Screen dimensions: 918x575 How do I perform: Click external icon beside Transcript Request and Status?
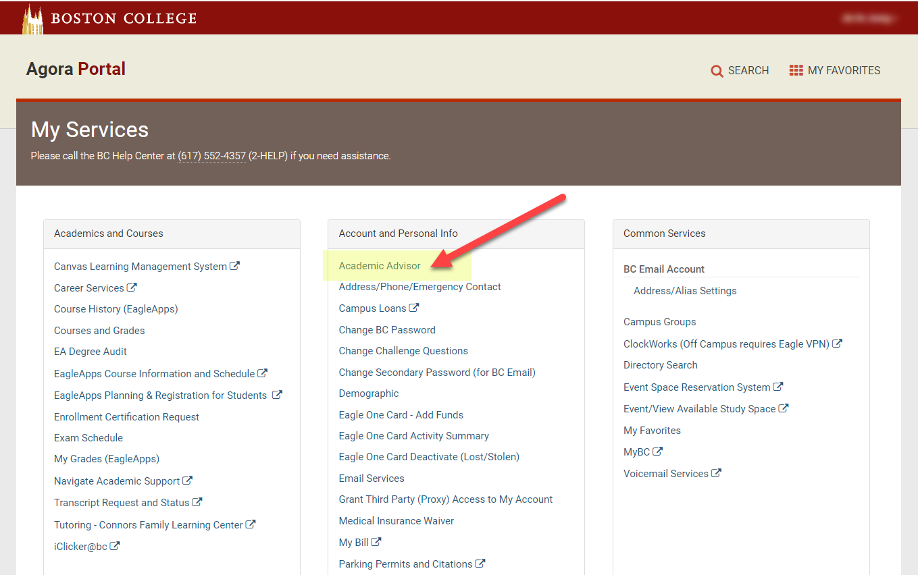[197, 502]
